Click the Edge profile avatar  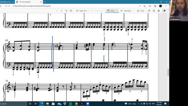click(160, 6)
